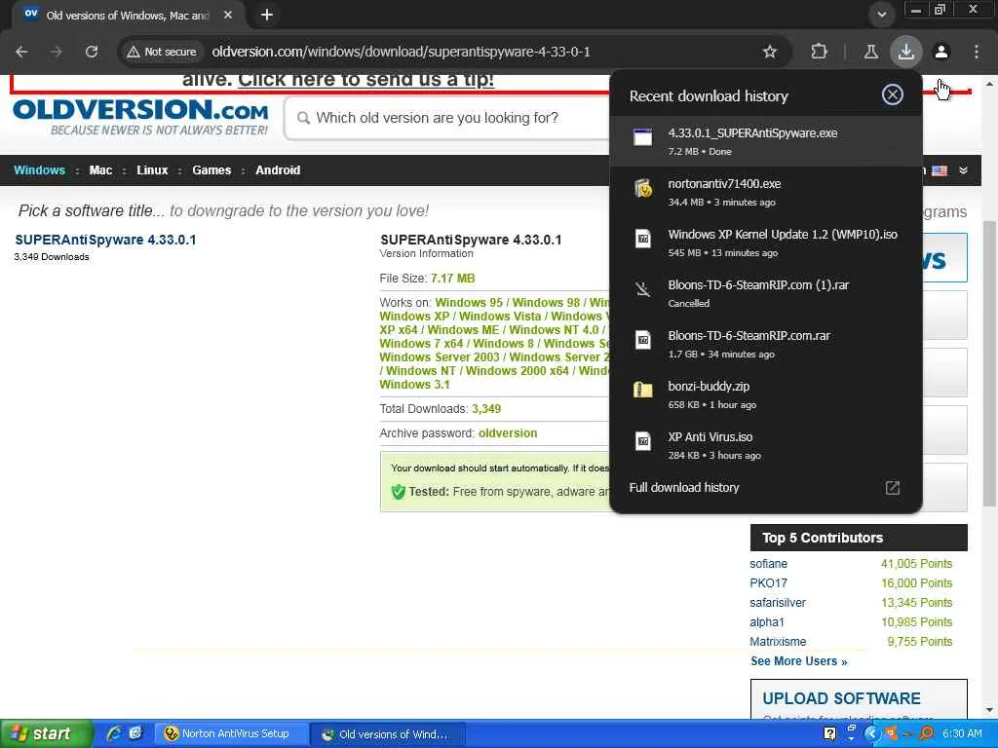Open a new browser tab
This screenshot has width=998, height=748.
click(x=267, y=15)
